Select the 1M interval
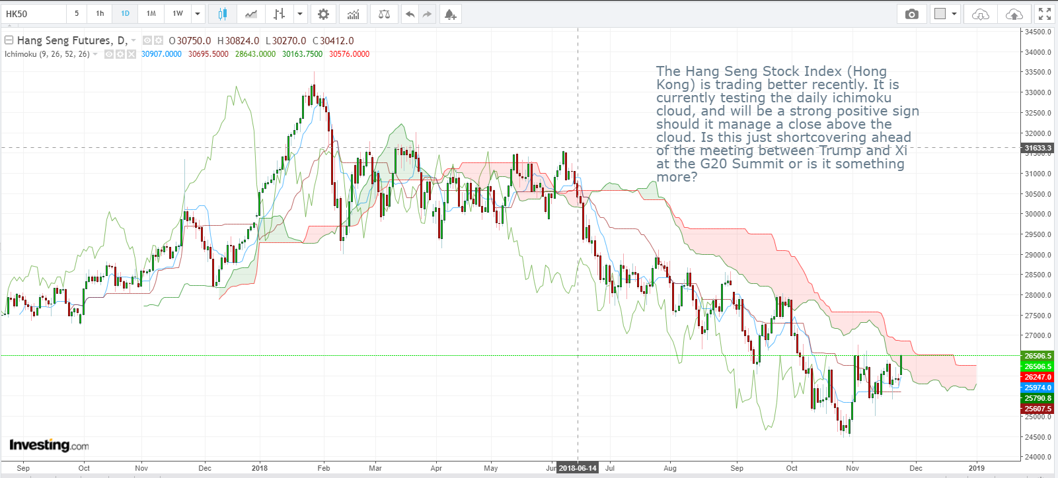The height and width of the screenshot is (478, 1058). point(151,14)
